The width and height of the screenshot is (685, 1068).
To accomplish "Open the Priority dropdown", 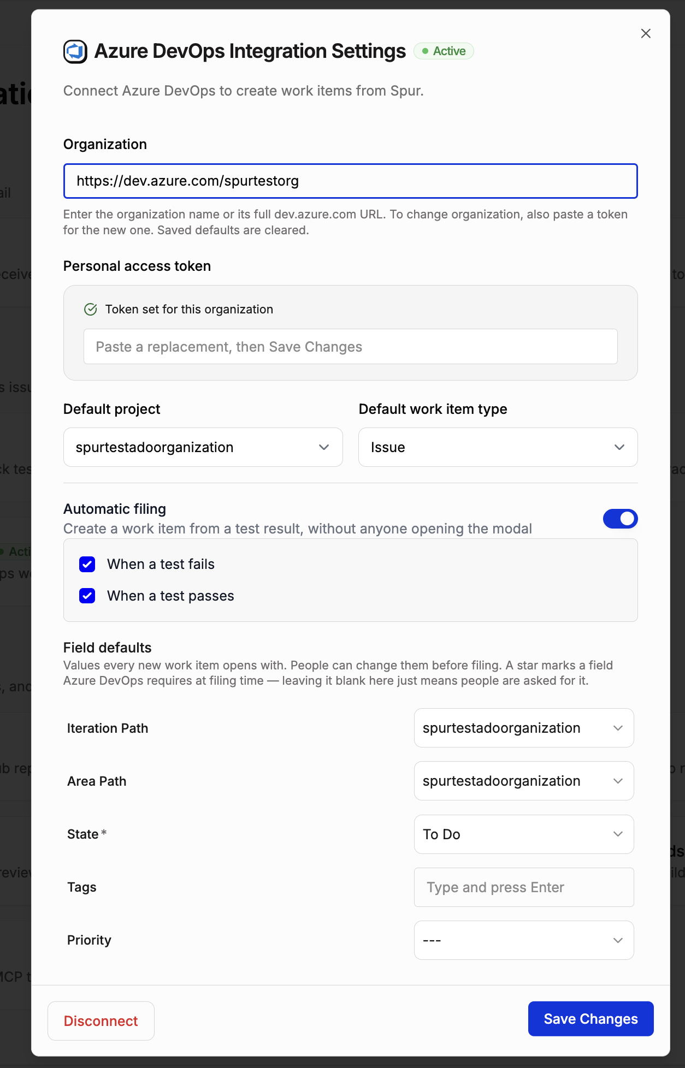I will pyautogui.click(x=524, y=940).
